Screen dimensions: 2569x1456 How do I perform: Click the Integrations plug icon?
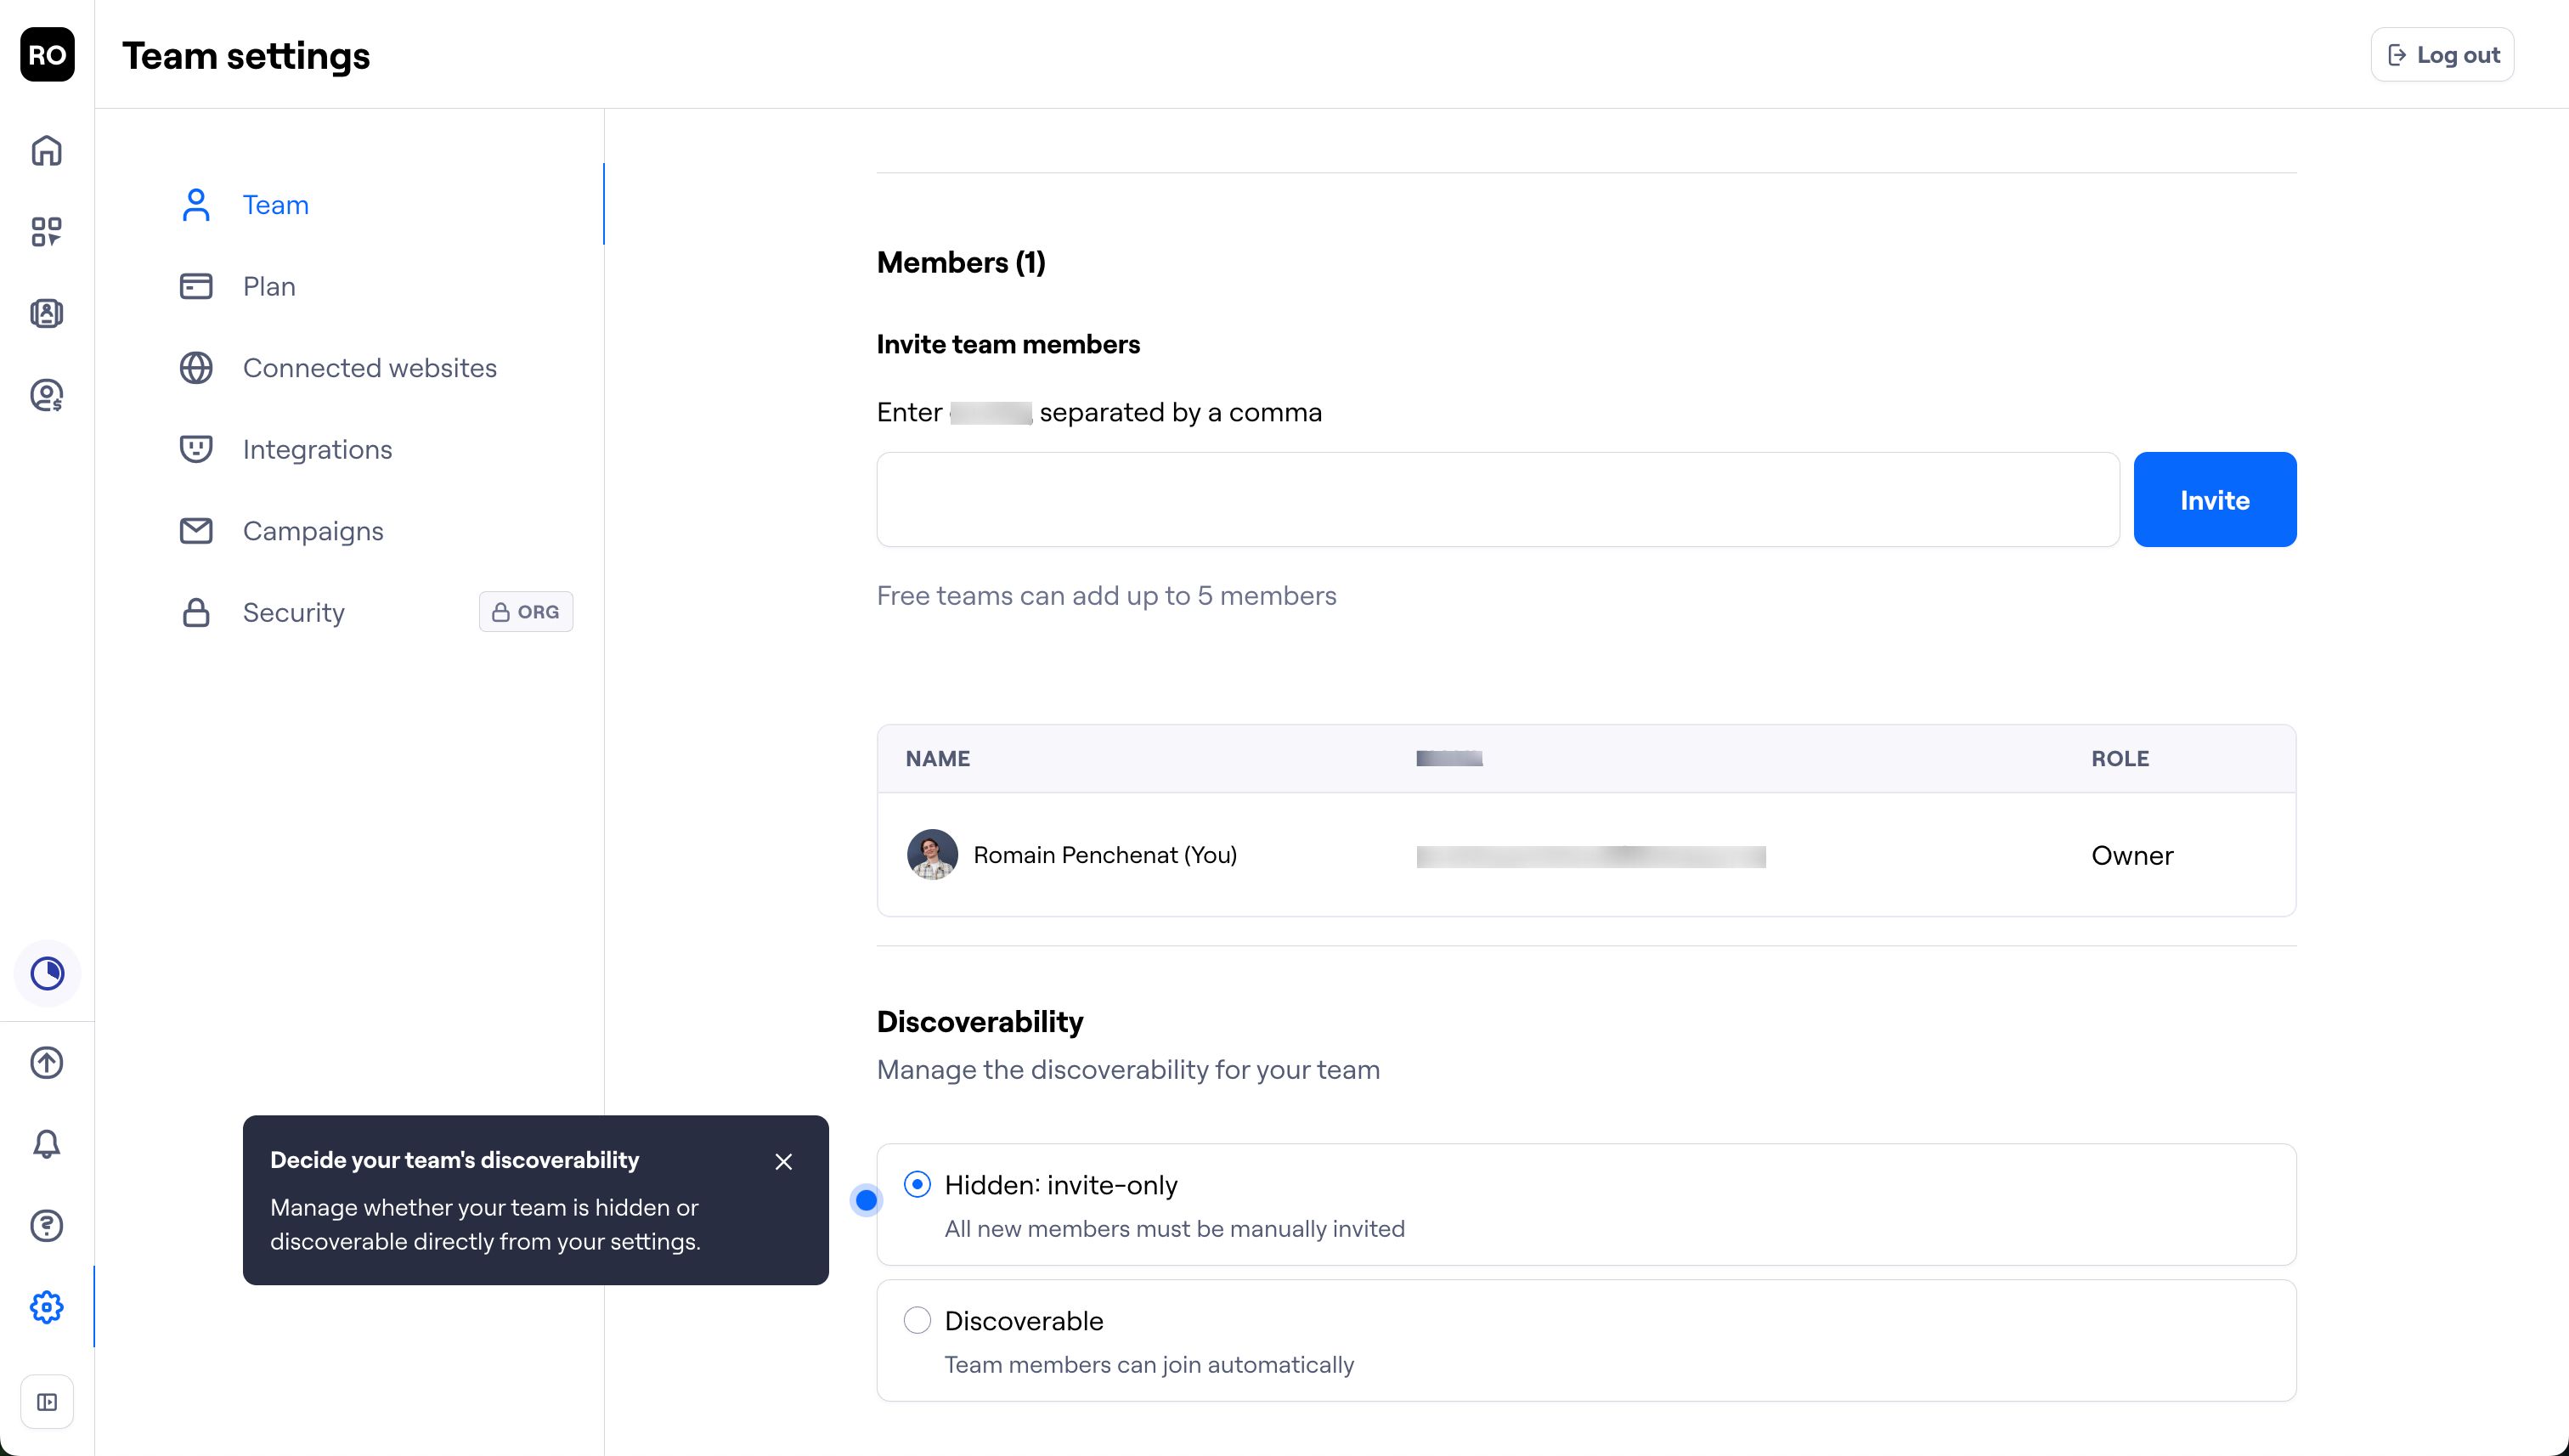[196, 449]
